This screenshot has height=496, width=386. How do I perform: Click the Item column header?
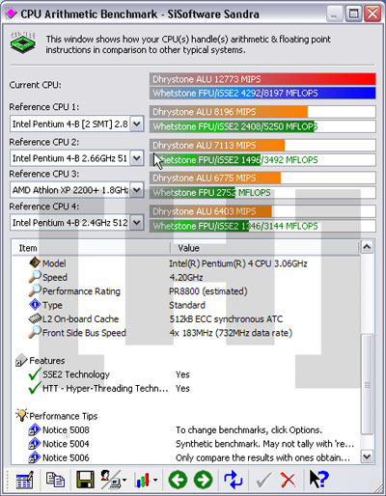(x=91, y=248)
